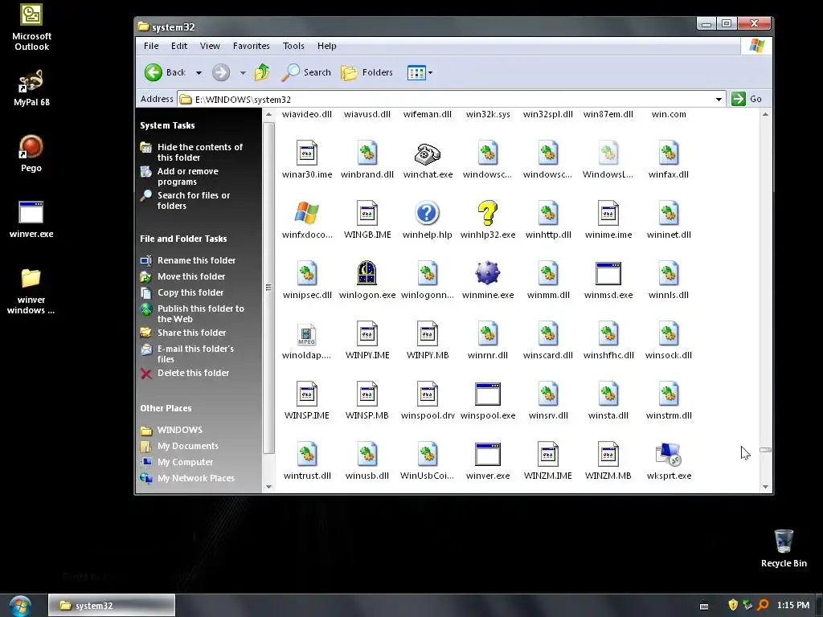Select winver.exe in the system32 window
This screenshot has width=823, height=617.
point(488,455)
